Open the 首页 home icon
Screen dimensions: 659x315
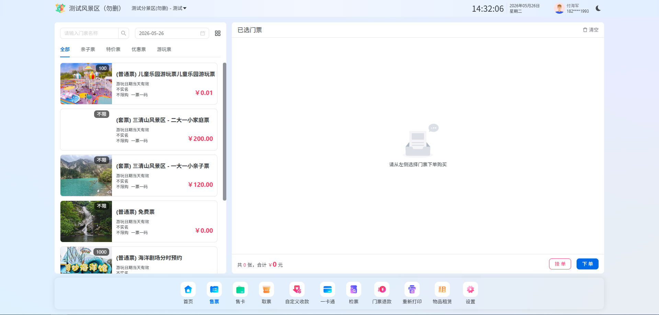coord(188,290)
